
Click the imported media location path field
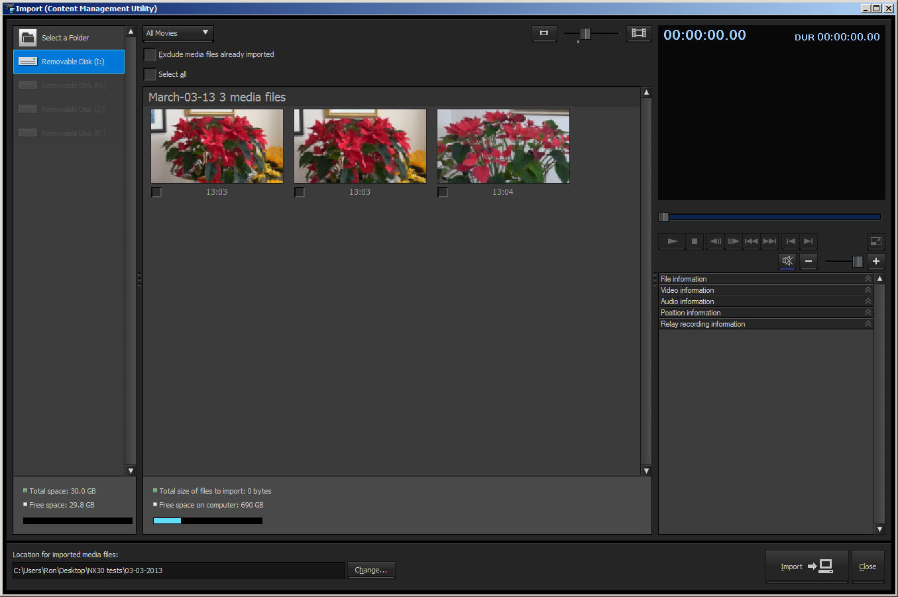coord(178,570)
